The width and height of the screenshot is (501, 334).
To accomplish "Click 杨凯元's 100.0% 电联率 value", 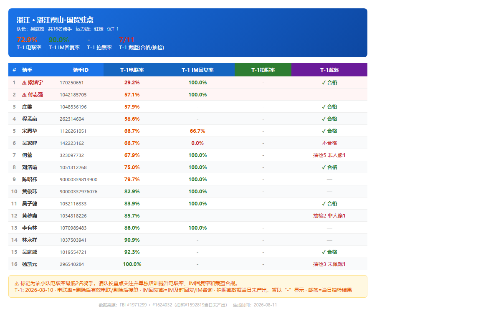I will (132, 264).
